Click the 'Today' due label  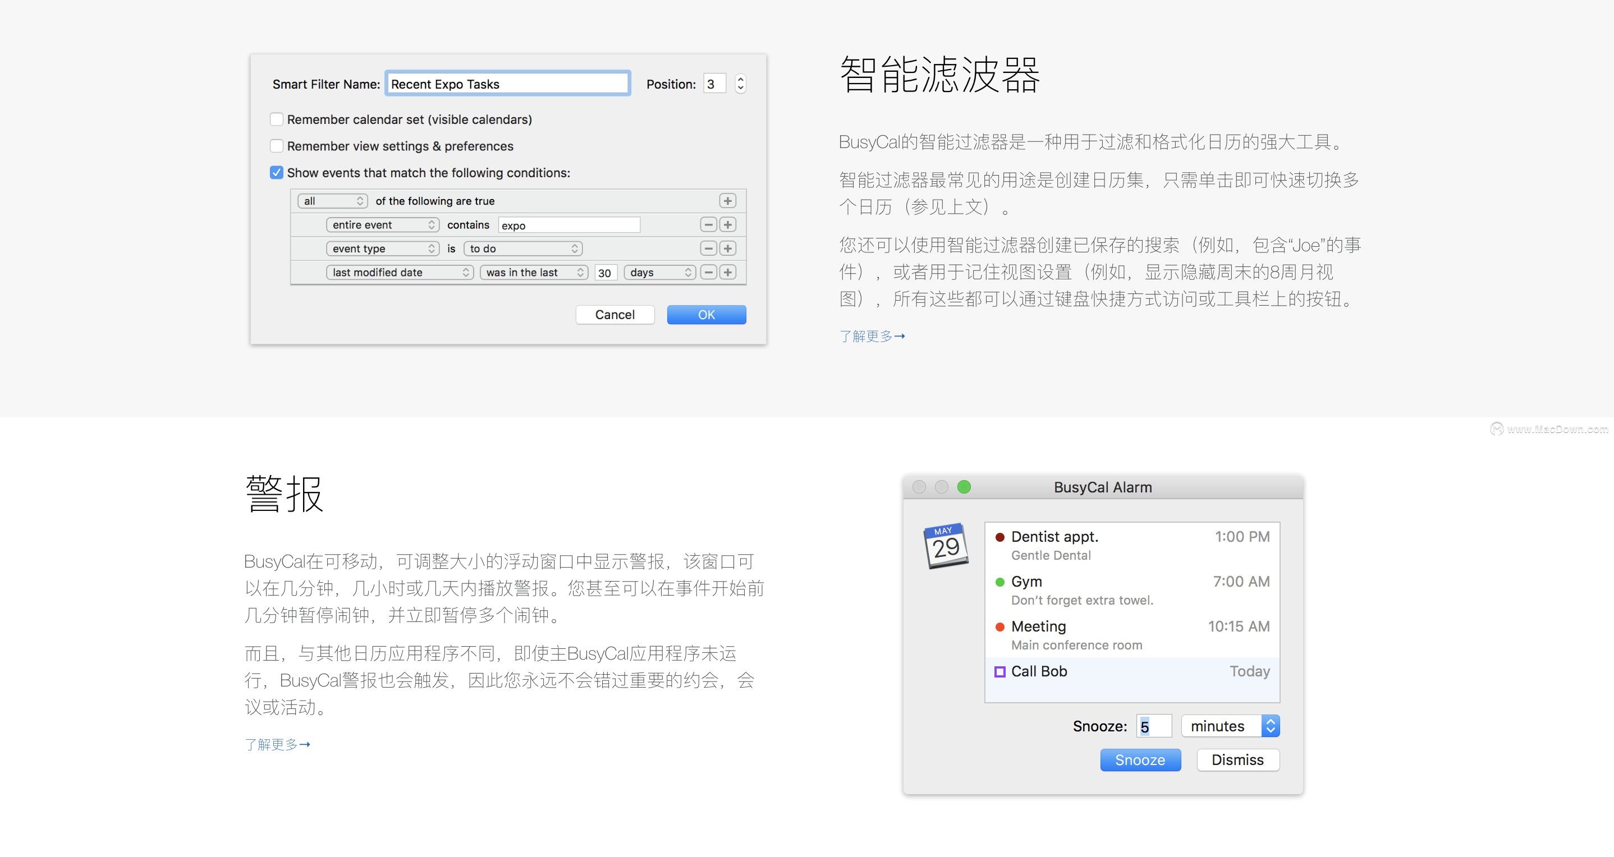pyautogui.click(x=1249, y=672)
